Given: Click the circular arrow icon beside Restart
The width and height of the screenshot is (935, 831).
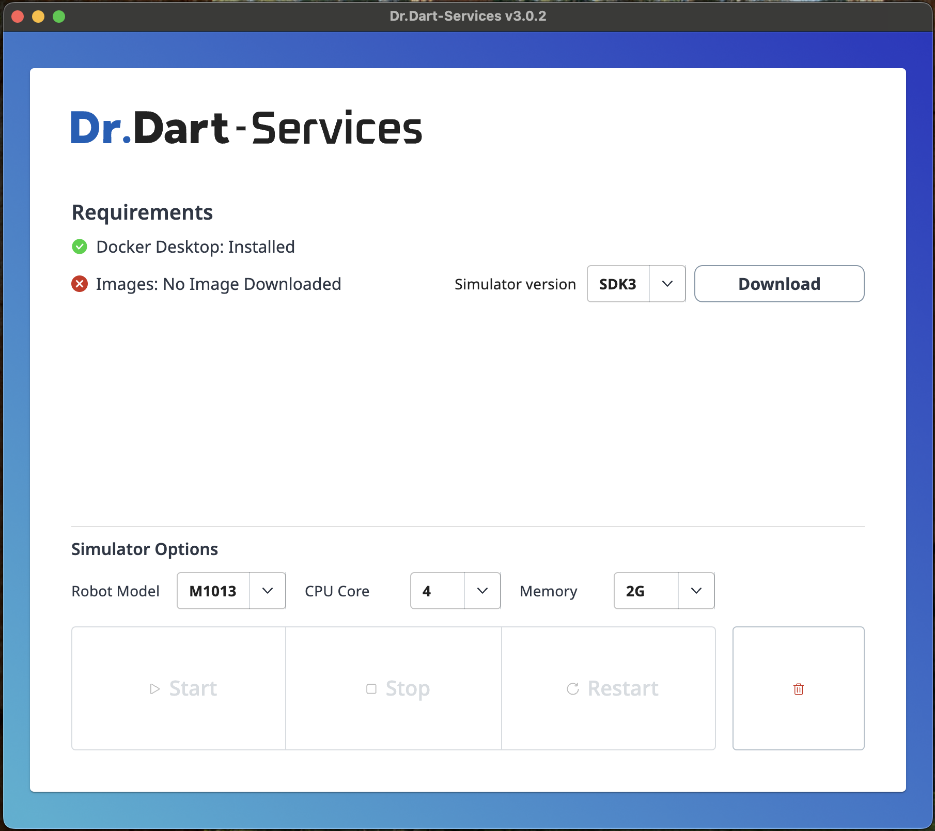Looking at the screenshot, I should [572, 689].
